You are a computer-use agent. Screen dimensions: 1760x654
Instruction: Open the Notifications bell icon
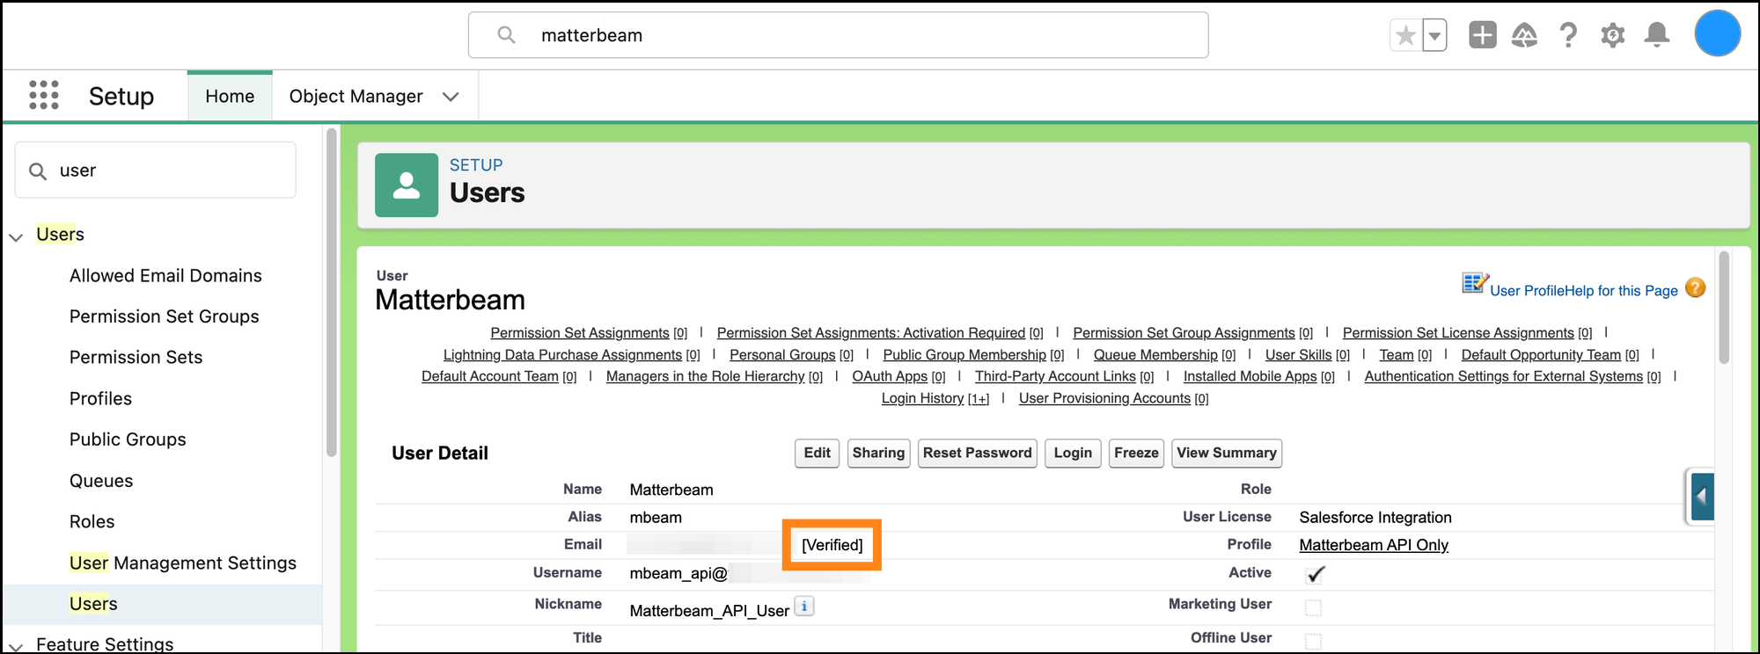(1657, 35)
